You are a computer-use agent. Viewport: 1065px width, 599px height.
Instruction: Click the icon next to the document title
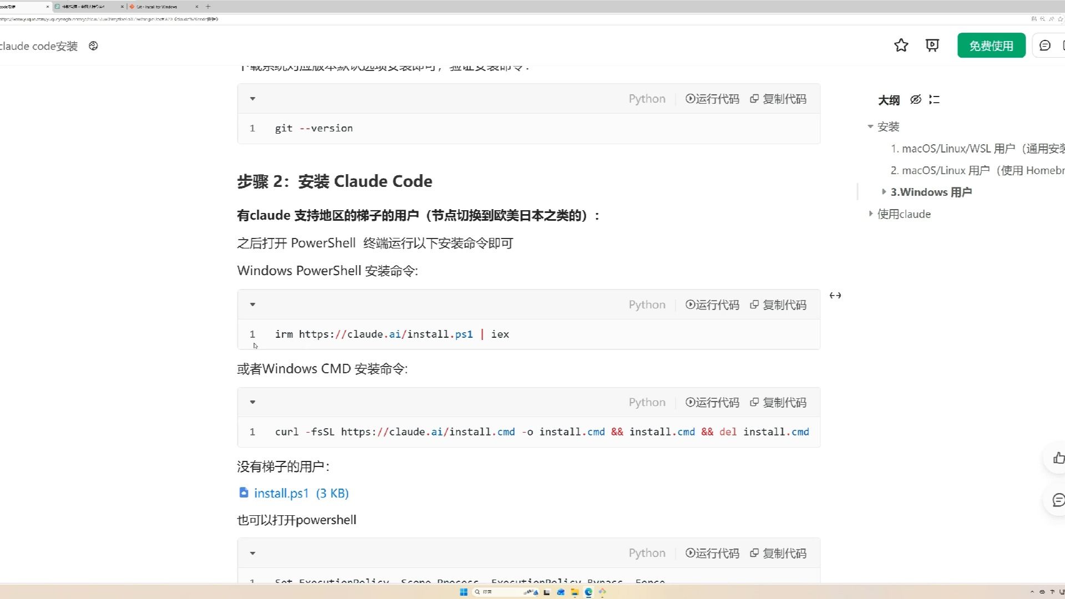tap(93, 46)
